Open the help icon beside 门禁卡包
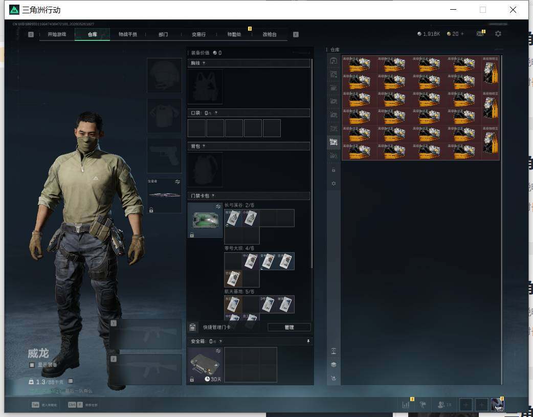Screen dimensions: 533x417 tap(213, 196)
